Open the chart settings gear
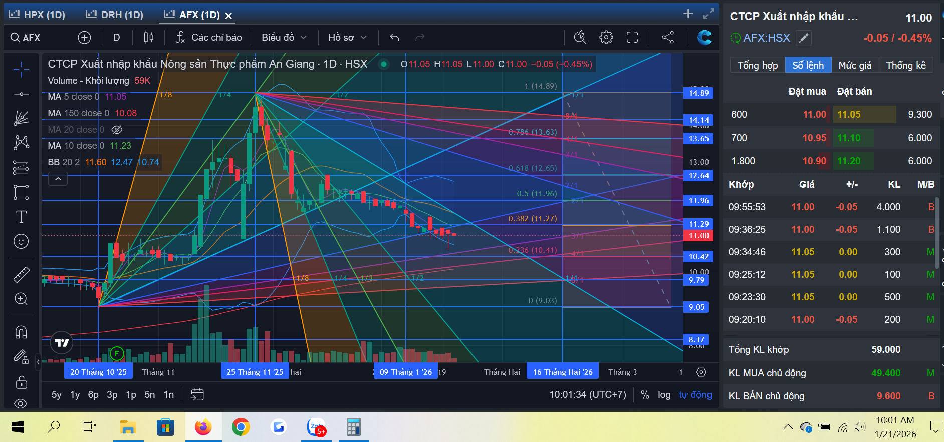Viewport: 944px width, 442px height. (x=606, y=37)
